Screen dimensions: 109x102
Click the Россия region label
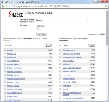point(40,29)
